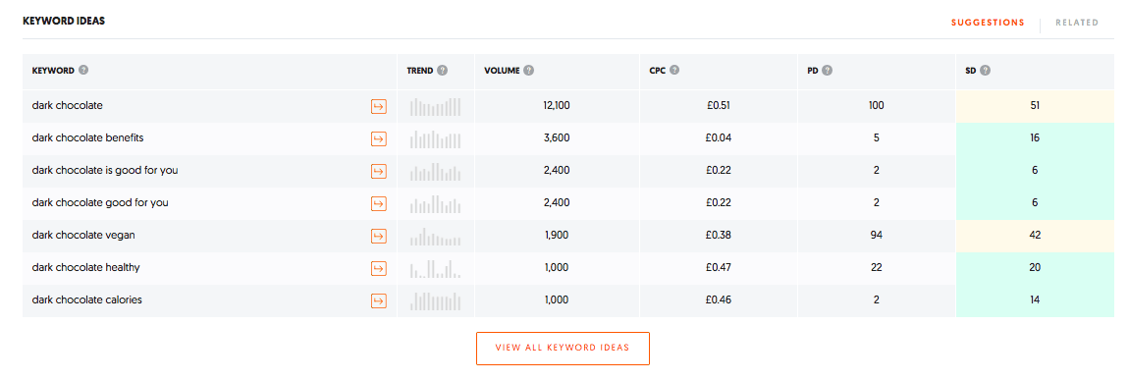Open arrow icon for 'dark chocolate benefits'

(x=378, y=138)
